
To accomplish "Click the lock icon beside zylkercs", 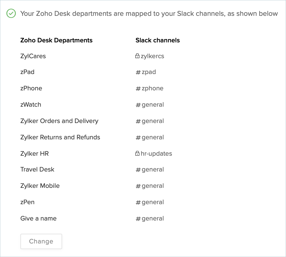I will click(137, 56).
